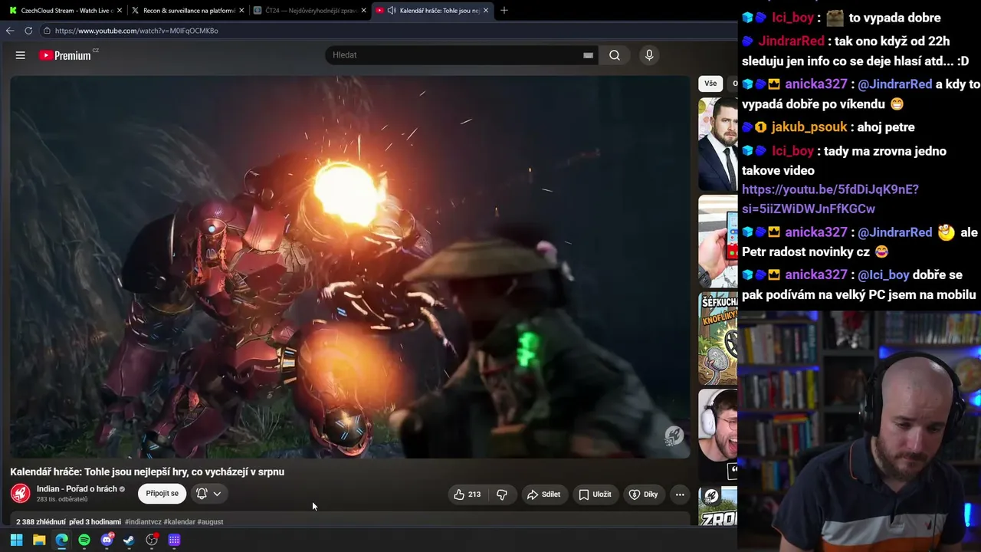
Task: Open the Indian channel avatar
Action: pos(21,493)
